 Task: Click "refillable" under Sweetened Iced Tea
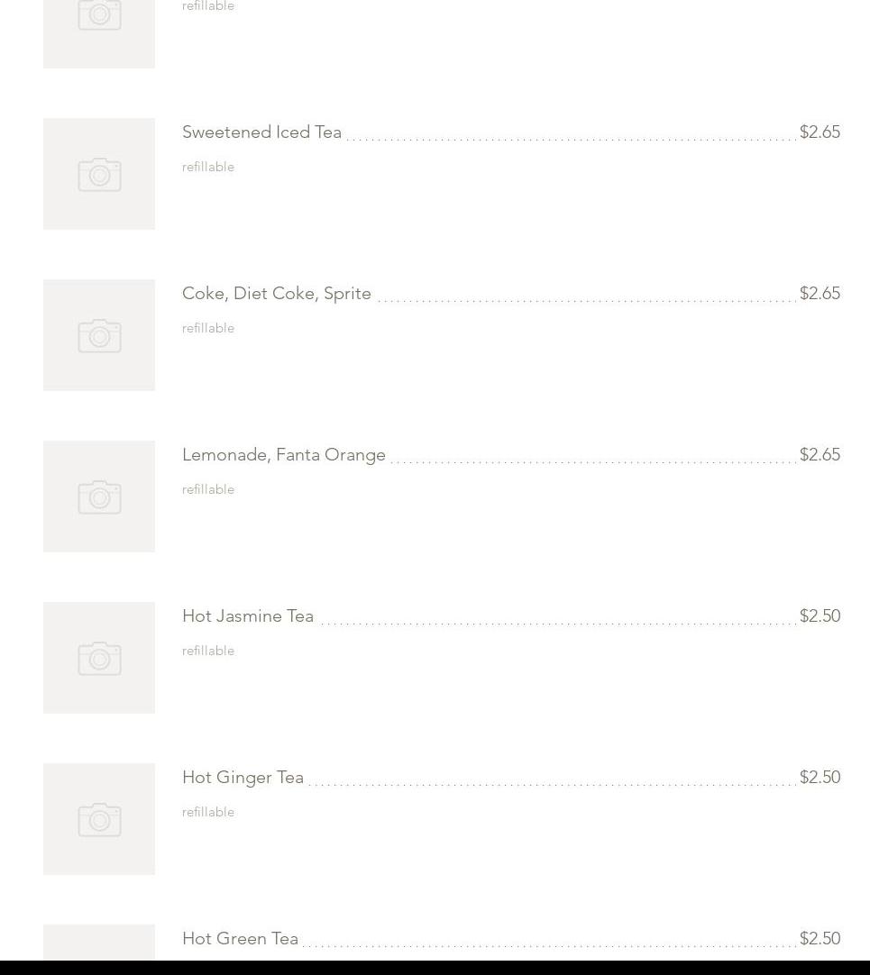coord(208,168)
